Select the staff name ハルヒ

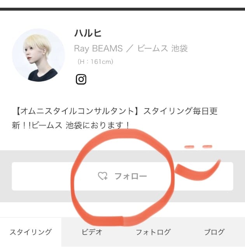[x=88, y=33]
